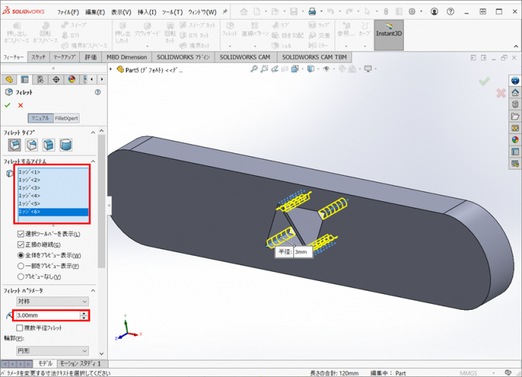522x377 pixels.
Task: Cancel the fillet with the red X
Action: click(20, 105)
